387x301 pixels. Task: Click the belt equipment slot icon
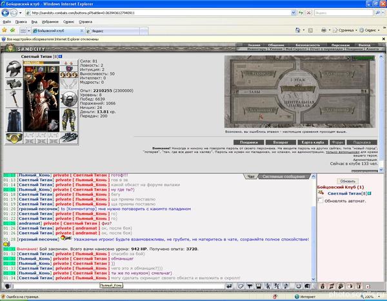click(13, 138)
